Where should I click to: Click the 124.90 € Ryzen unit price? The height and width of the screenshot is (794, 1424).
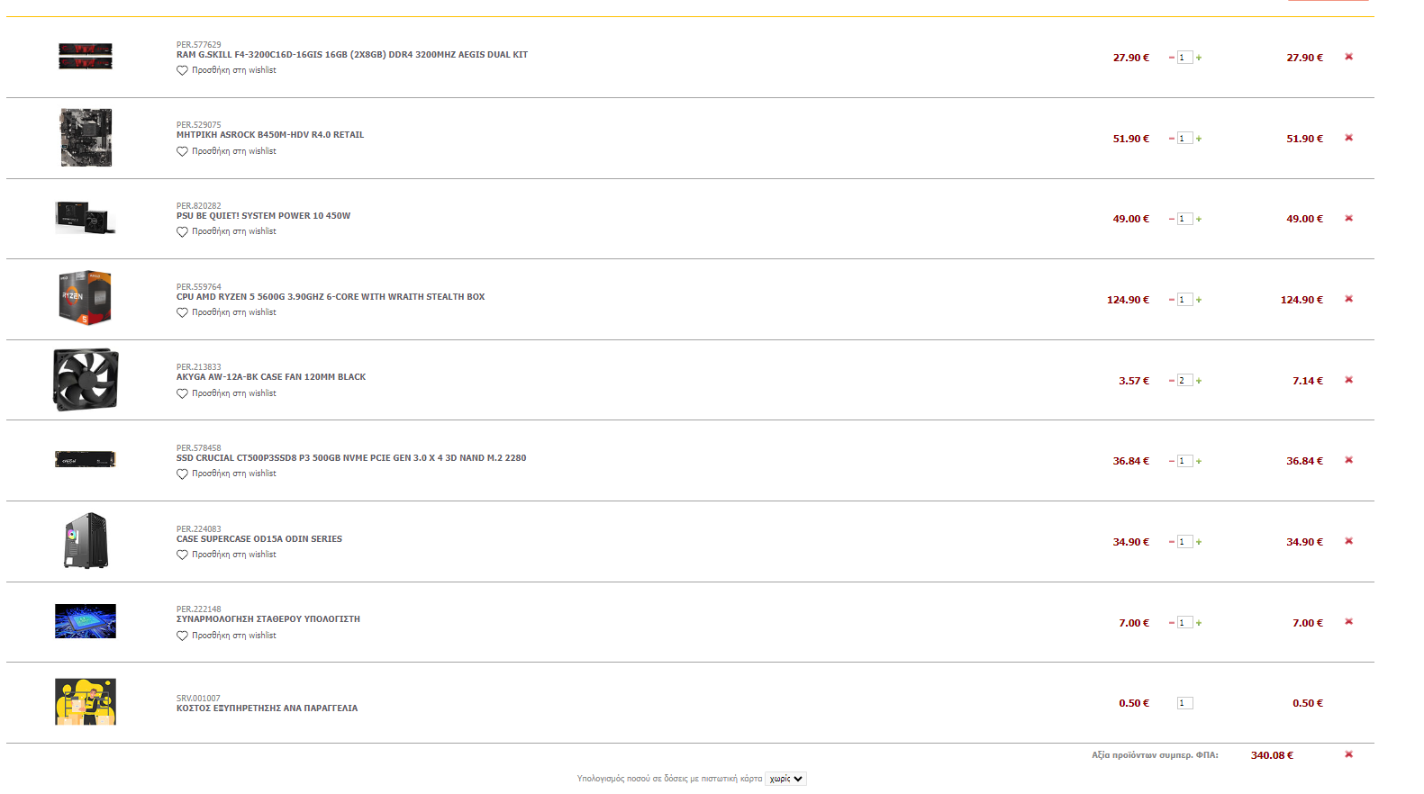1128,300
